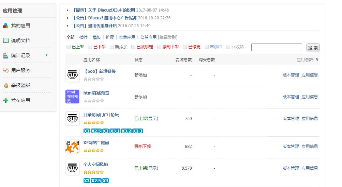342x187 pixels.
Task: Check the 已被锁定 filter checkbox
Action: pos(133,47)
